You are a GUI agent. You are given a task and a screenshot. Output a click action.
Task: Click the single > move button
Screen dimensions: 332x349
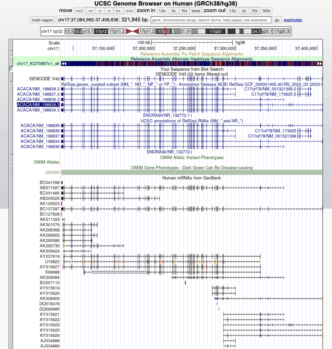click(109, 11)
